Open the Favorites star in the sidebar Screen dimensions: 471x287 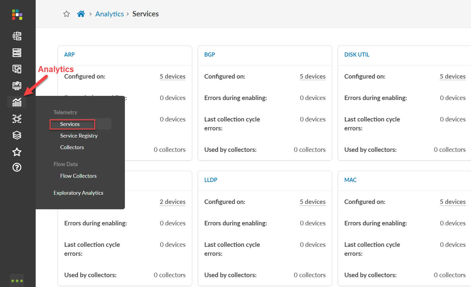pos(17,152)
